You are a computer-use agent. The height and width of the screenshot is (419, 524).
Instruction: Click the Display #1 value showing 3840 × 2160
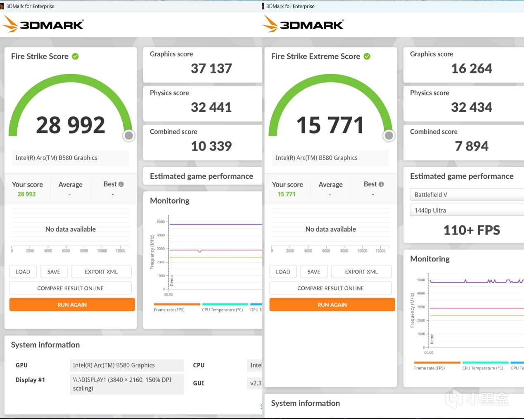[127, 384]
